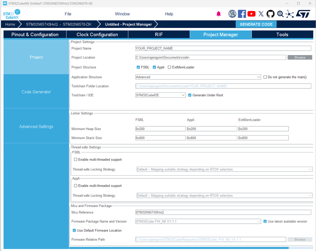Click FSBL Minimum Stack Size field
The height and width of the screenshot is (251, 316).
160,138
